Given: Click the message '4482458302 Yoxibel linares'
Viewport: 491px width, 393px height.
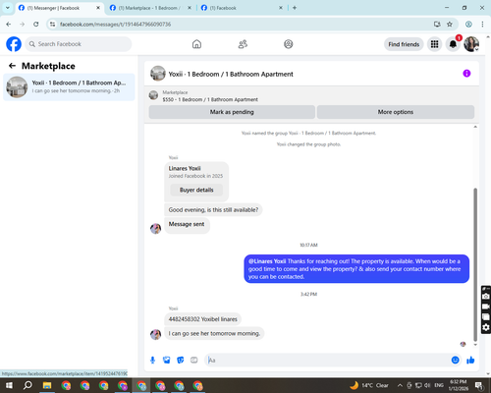Looking at the screenshot, I should point(202,319).
